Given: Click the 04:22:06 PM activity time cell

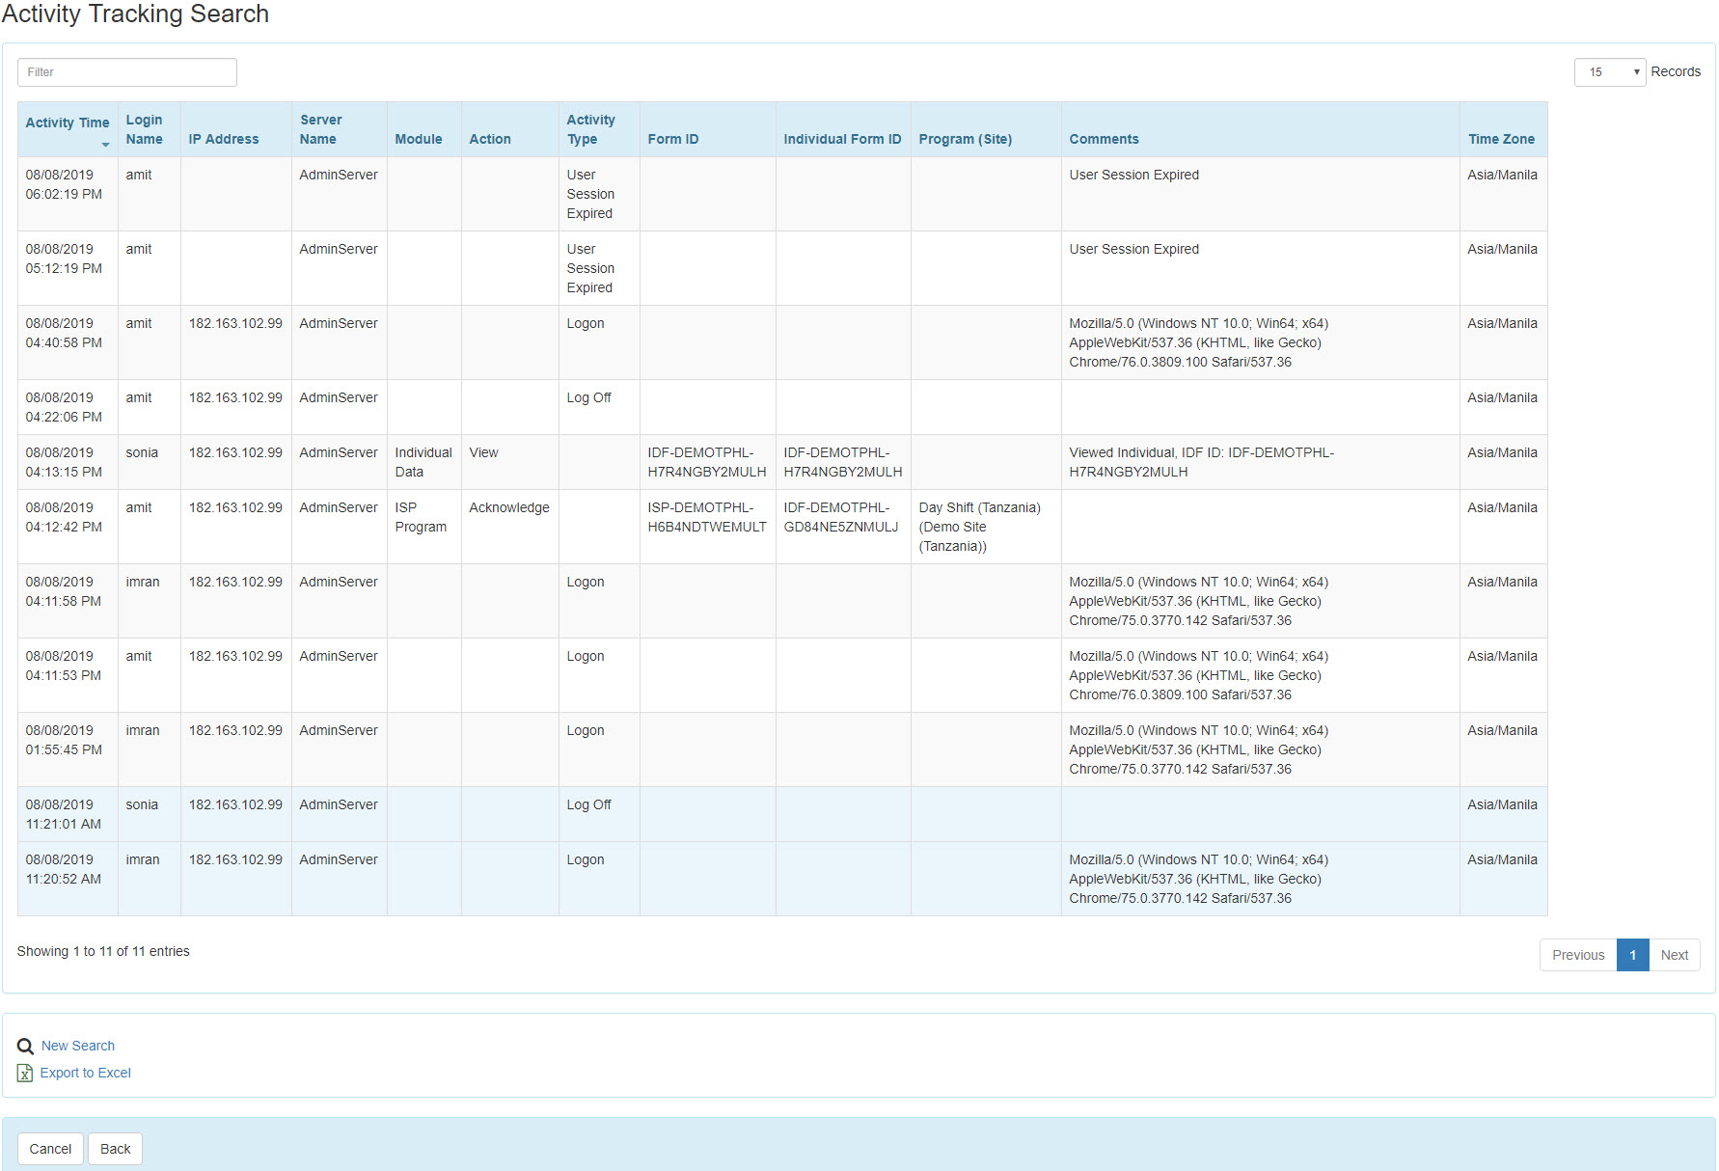Looking at the screenshot, I should [68, 407].
